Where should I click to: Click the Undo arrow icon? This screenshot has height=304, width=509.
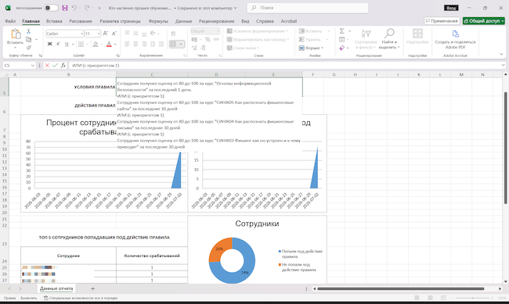point(74,8)
